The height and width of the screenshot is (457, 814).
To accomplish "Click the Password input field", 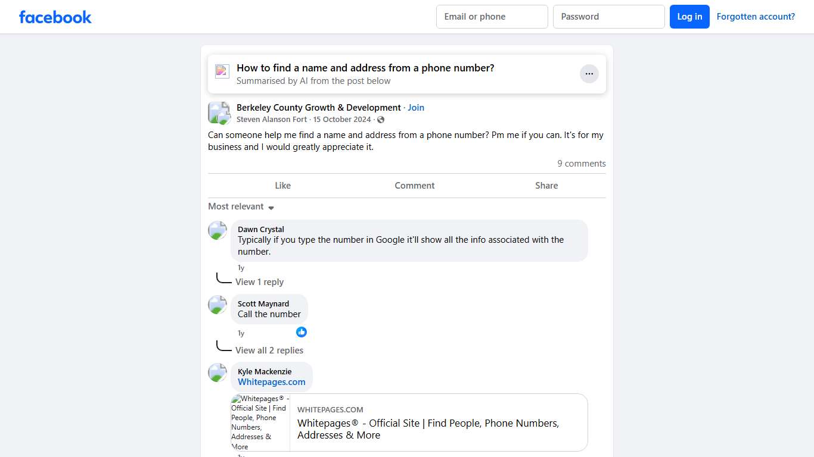I will (608, 17).
